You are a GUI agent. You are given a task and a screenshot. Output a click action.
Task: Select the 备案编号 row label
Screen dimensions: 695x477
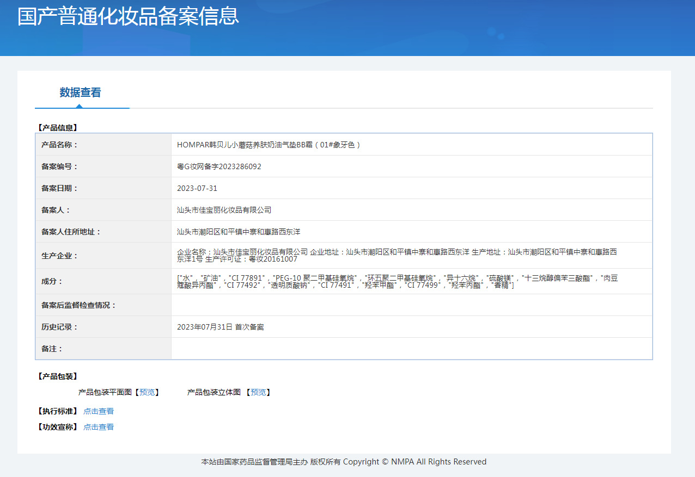[60, 166]
